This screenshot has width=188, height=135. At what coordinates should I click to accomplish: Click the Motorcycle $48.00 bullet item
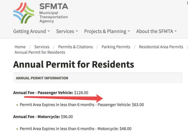(75, 129)
